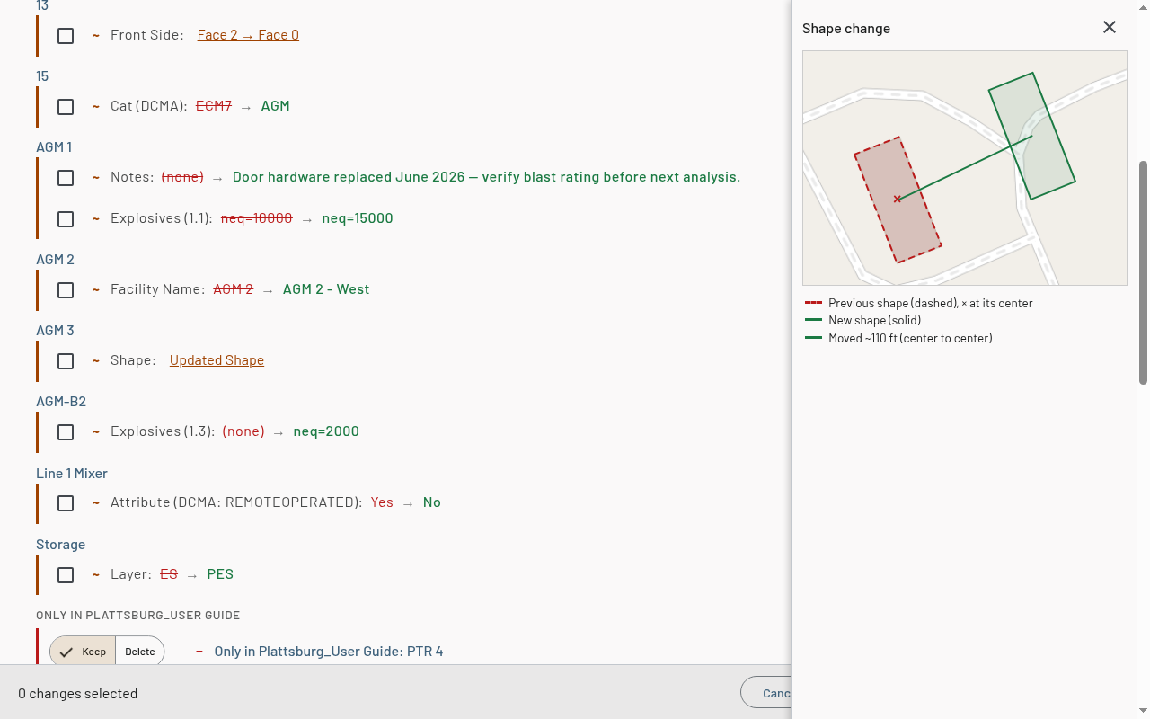Close the Shape change panel
1150x719 pixels.
click(x=1110, y=27)
